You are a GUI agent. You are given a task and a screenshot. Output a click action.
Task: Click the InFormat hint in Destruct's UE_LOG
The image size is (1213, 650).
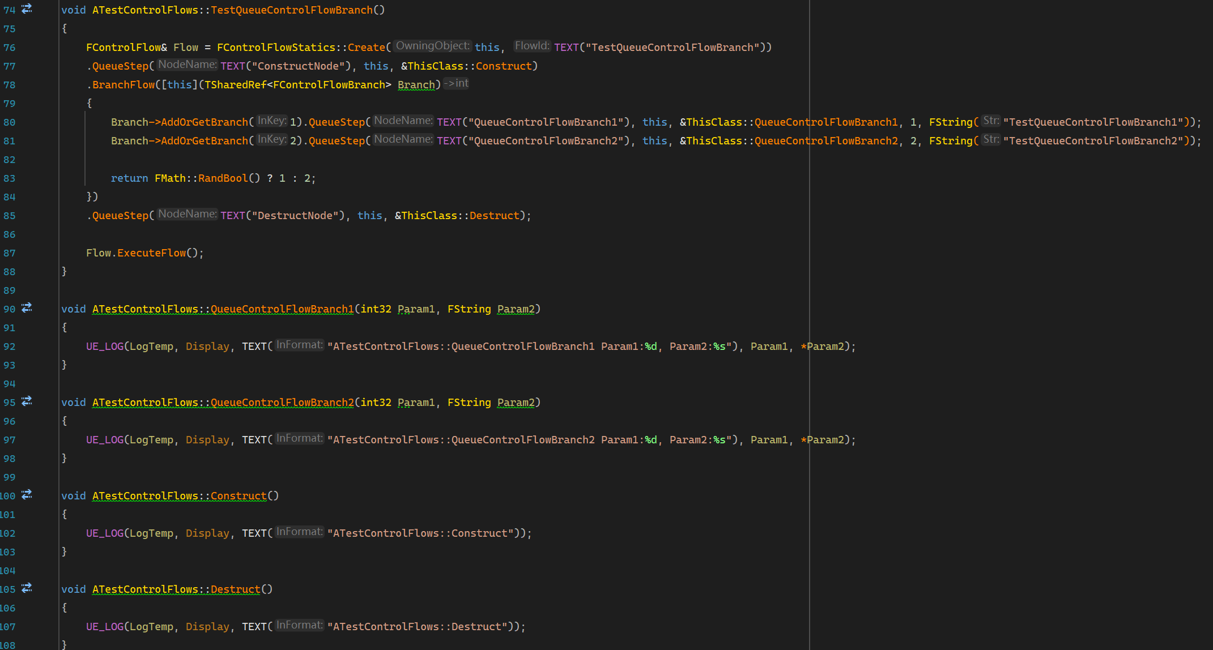tap(299, 626)
